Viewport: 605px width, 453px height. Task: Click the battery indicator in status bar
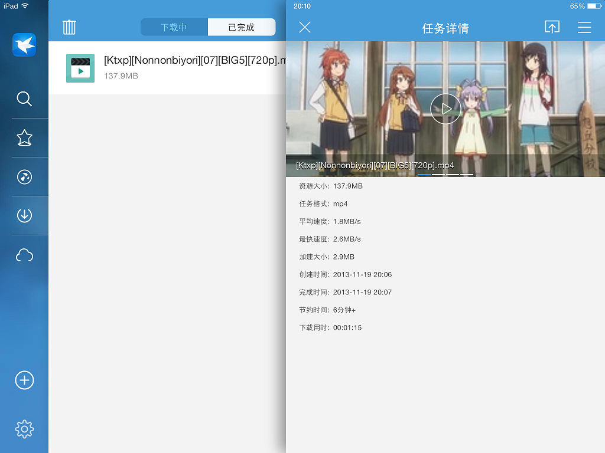[x=594, y=6]
